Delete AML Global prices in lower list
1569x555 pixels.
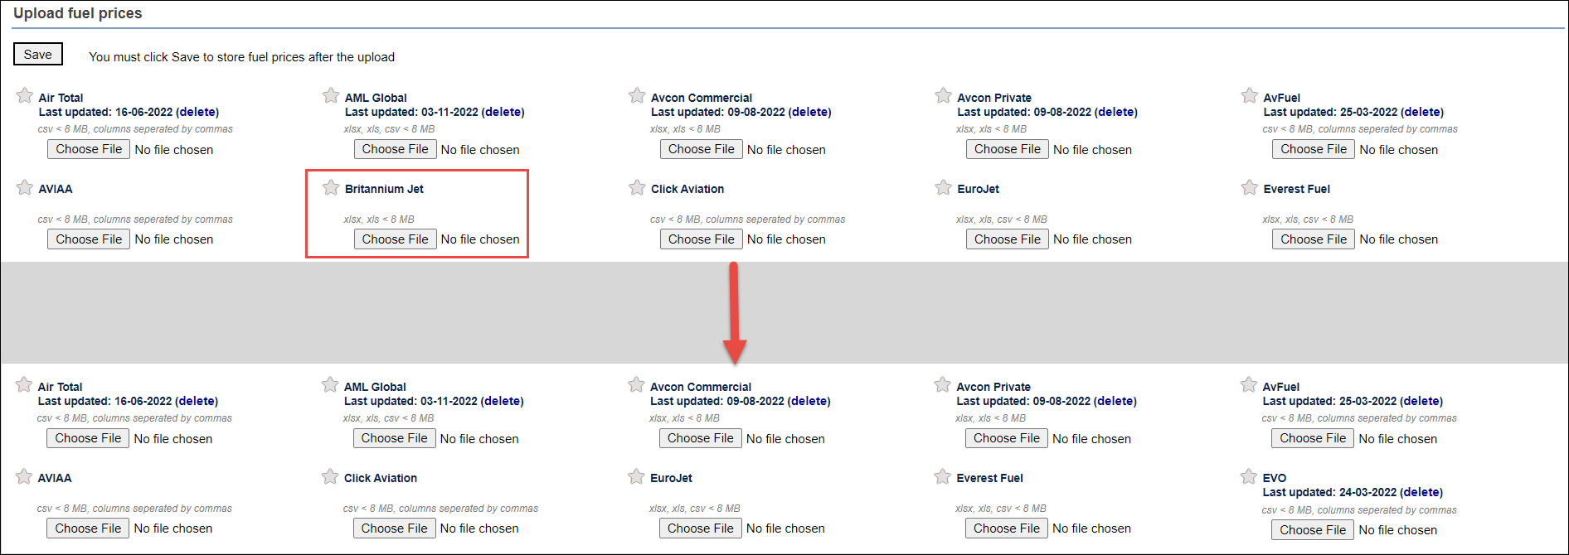coord(503,401)
